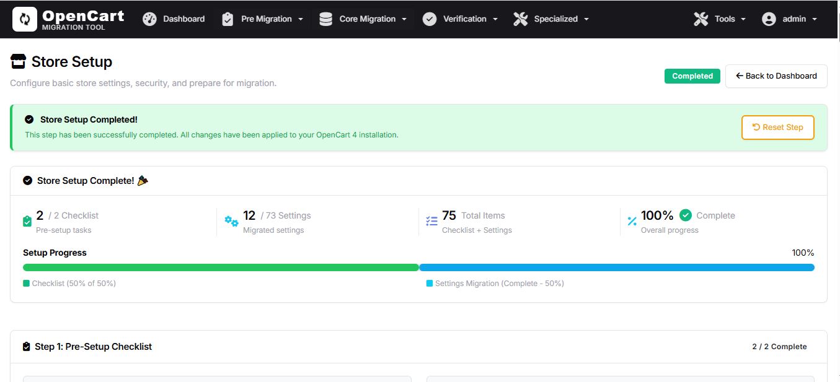
Task: Click the blue Settings Migration progress bar segment
Action: point(617,267)
